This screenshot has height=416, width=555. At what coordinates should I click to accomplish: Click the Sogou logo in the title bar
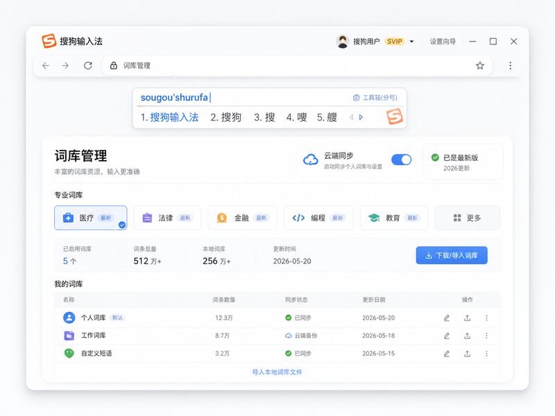tap(49, 41)
